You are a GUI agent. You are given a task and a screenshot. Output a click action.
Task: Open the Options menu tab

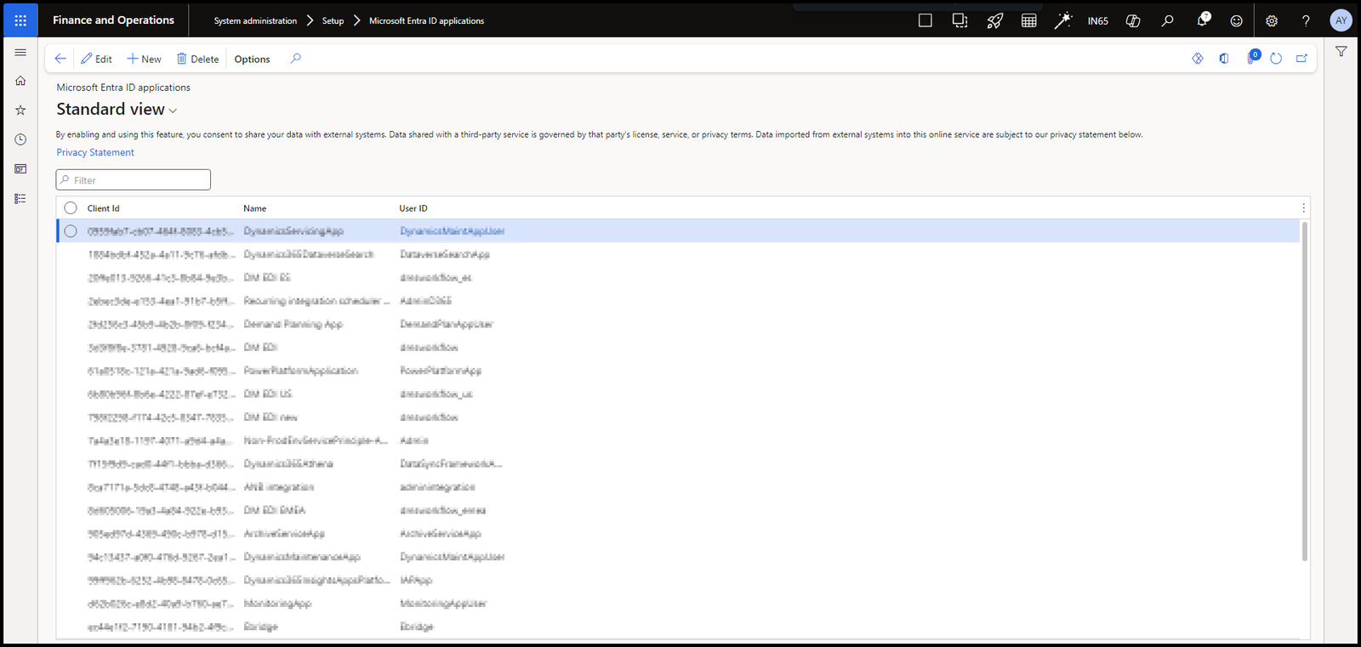(x=252, y=59)
